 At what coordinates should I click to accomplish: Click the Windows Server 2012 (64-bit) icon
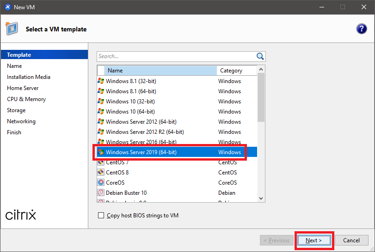coord(101,122)
